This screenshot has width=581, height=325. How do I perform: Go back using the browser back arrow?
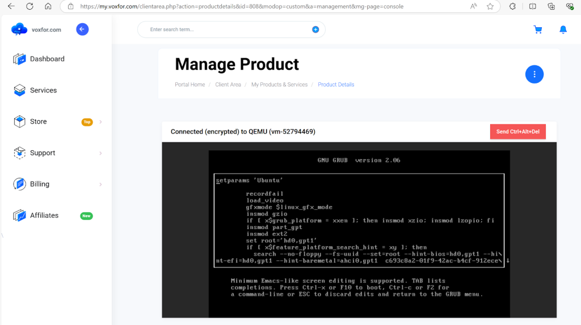pyautogui.click(x=11, y=6)
